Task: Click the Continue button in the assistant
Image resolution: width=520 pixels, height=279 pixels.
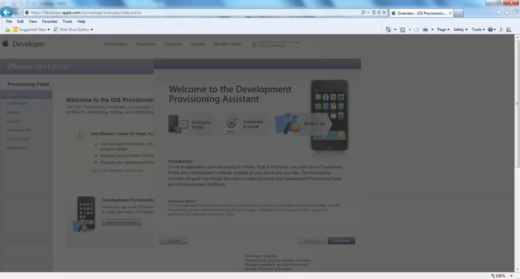Action: click(x=341, y=240)
